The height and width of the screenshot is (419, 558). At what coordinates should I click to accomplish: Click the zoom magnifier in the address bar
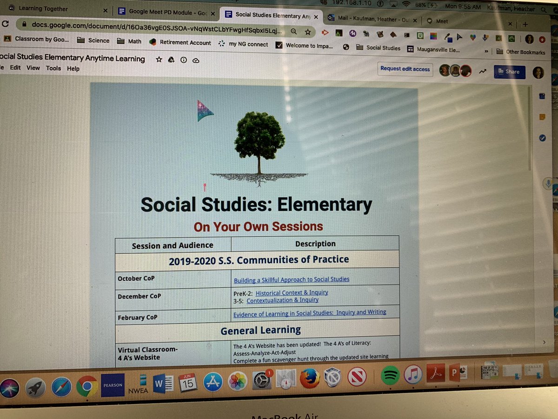[294, 31]
